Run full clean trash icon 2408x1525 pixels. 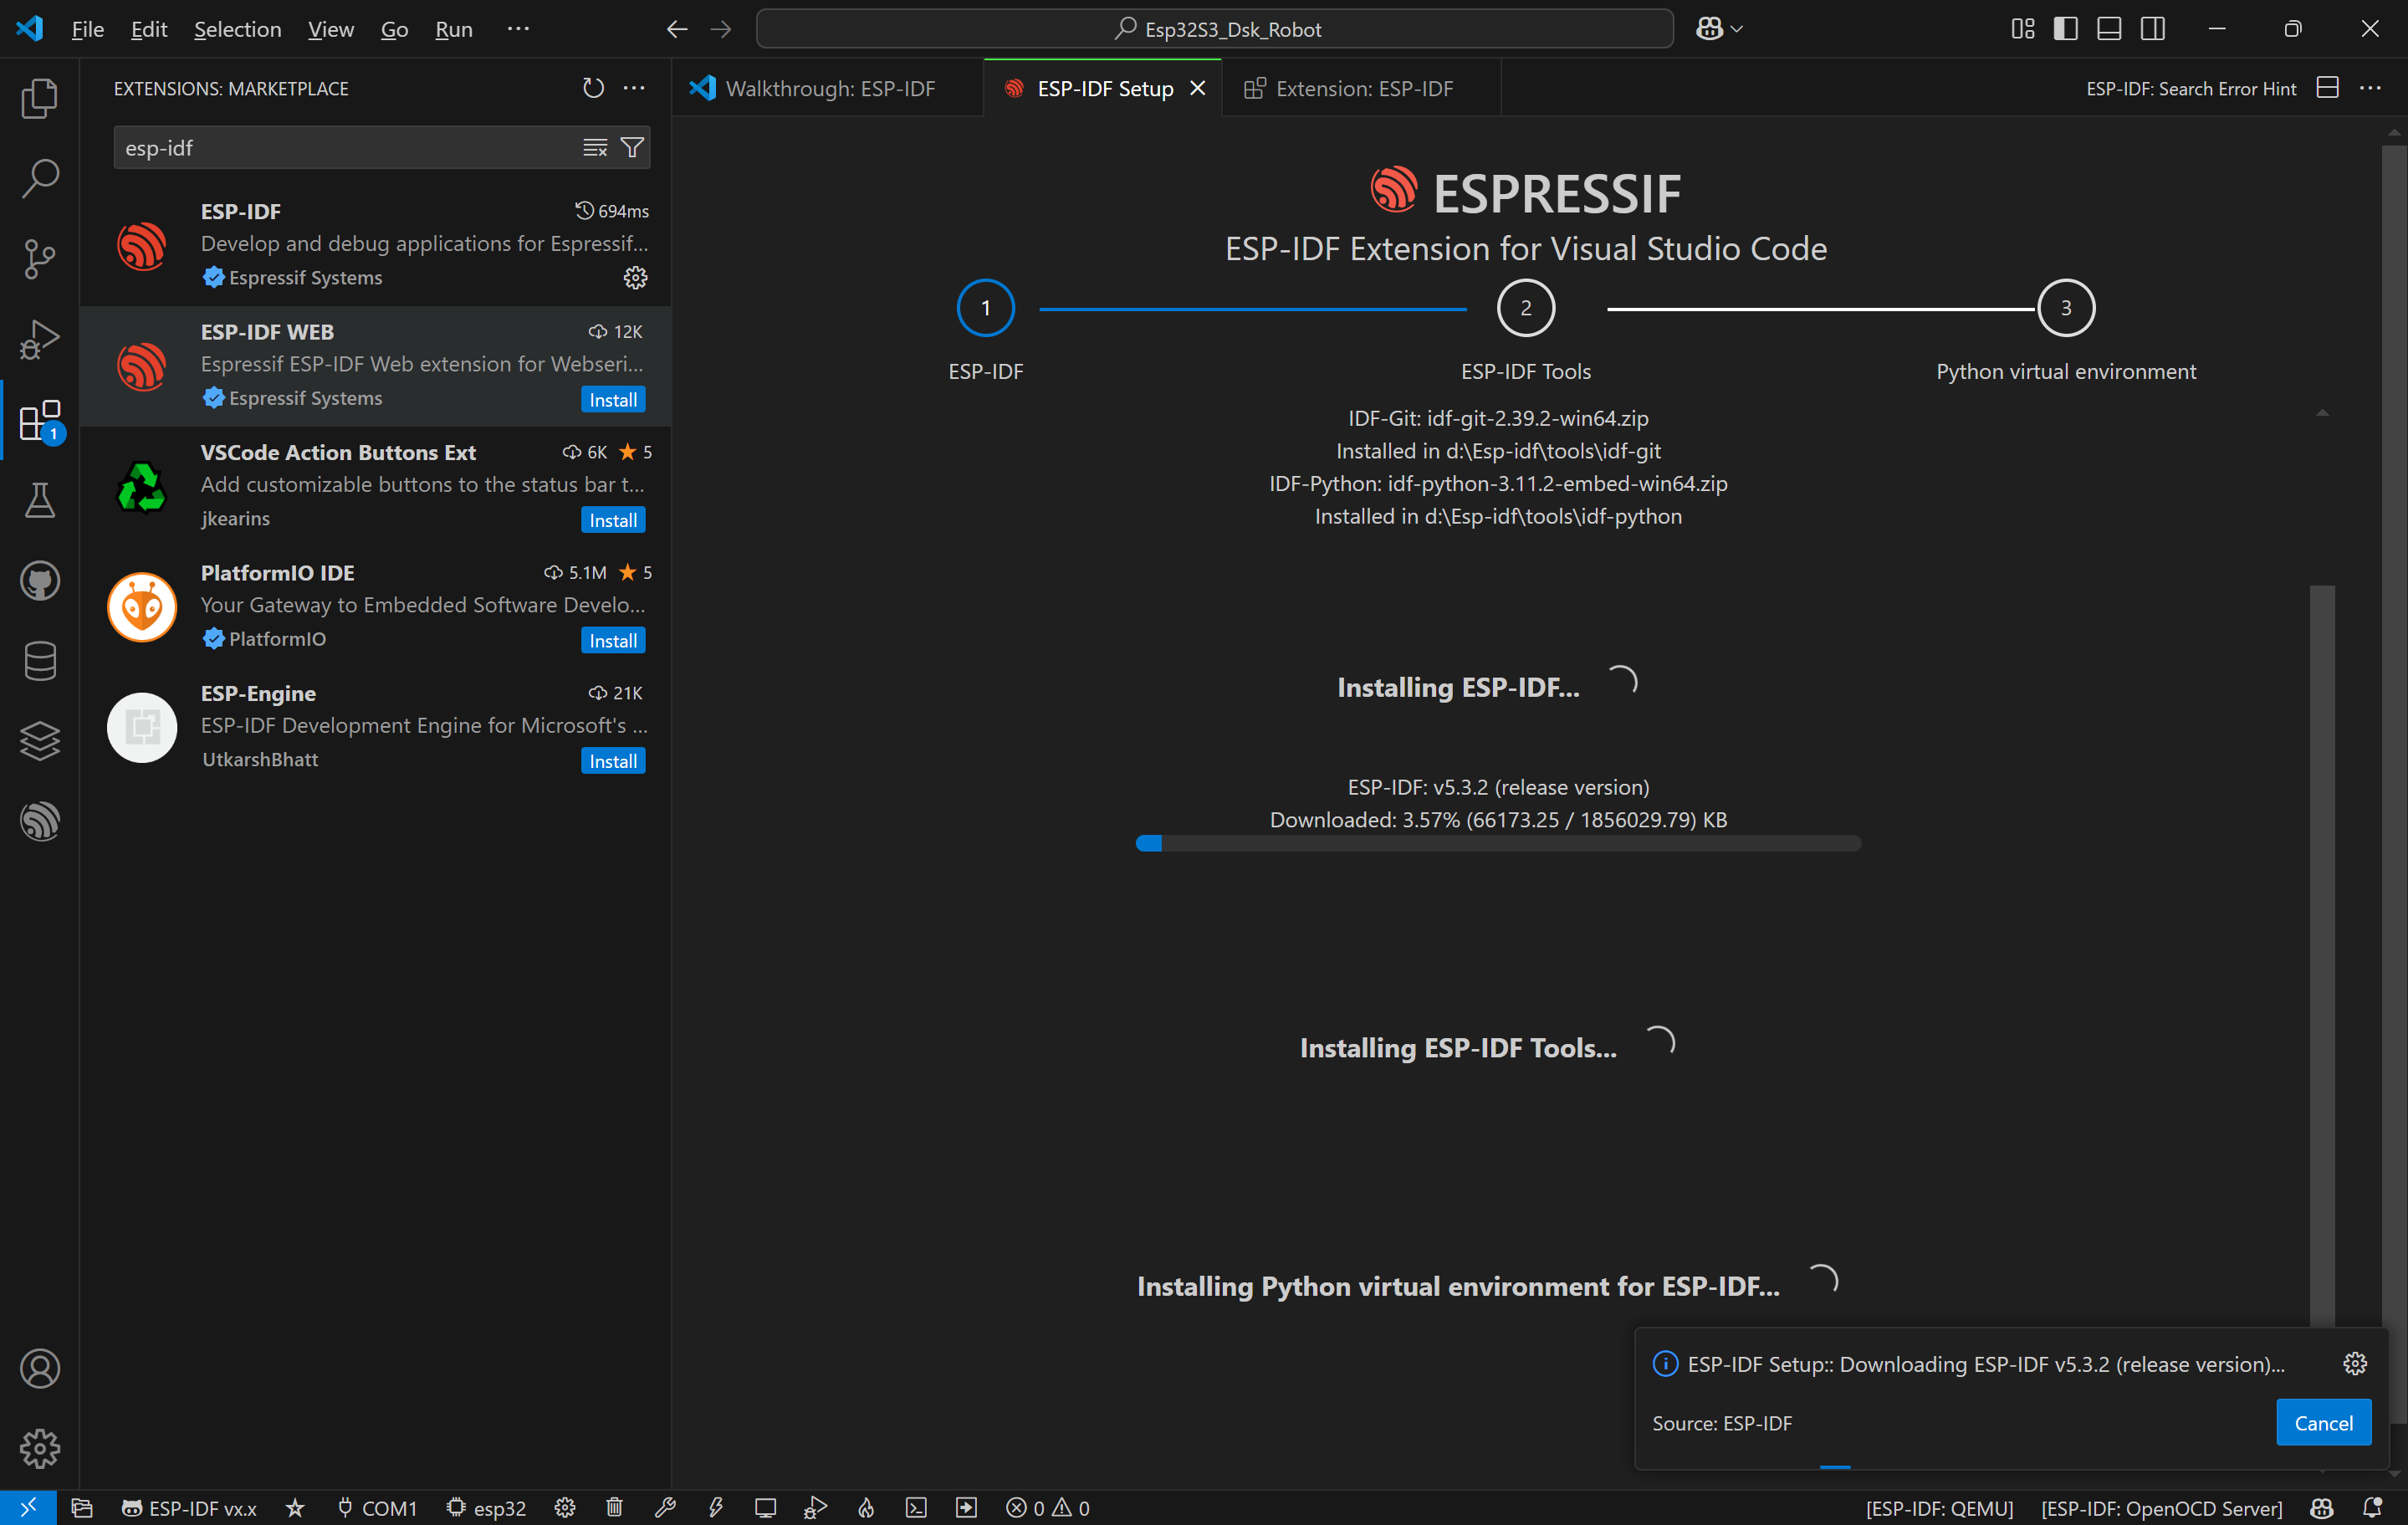click(615, 1507)
